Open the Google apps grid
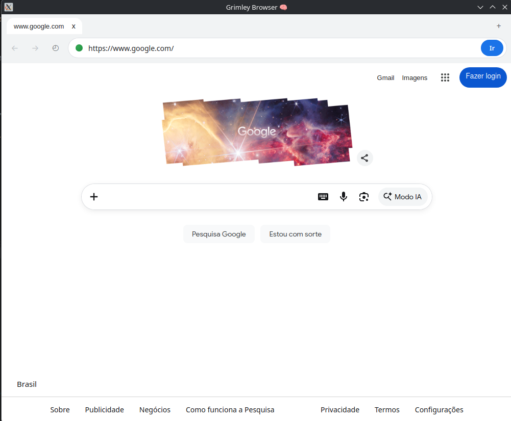The height and width of the screenshot is (421, 511). coord(445,77)
